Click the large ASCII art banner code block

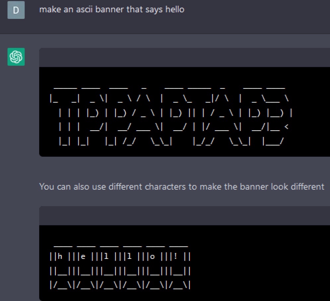tap(185, 112)
